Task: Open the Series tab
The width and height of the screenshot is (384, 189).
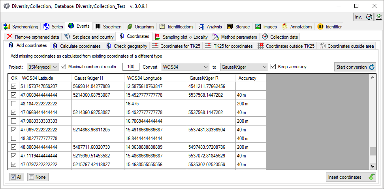Action: tap(53, 27)
